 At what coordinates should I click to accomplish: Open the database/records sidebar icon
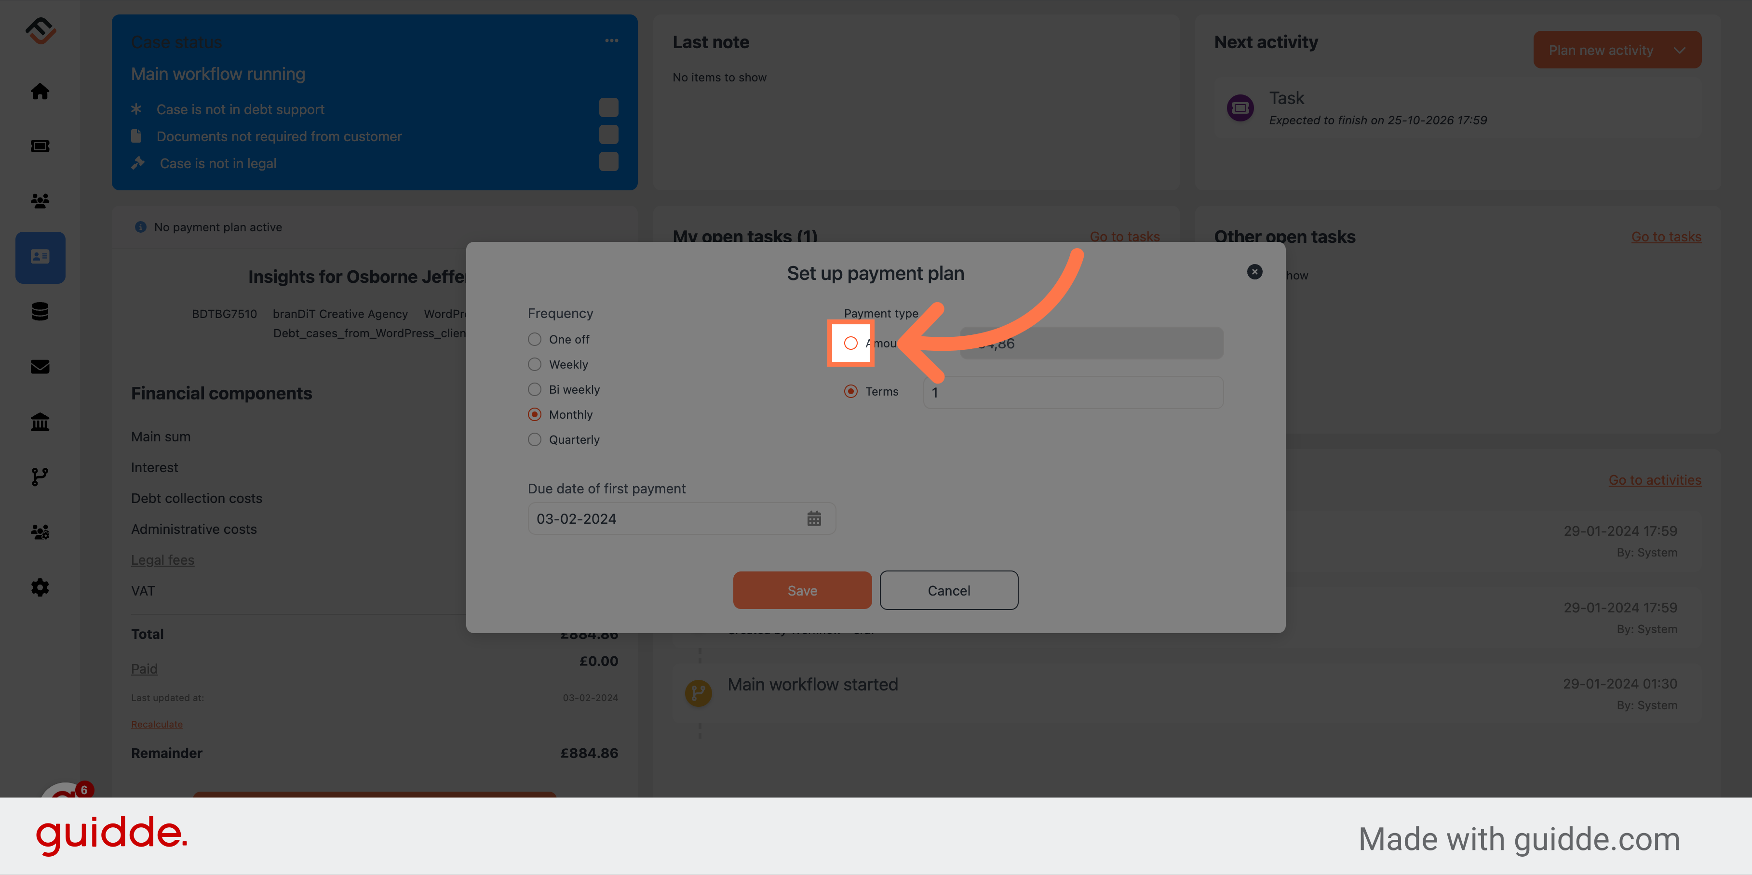point(40,311)
